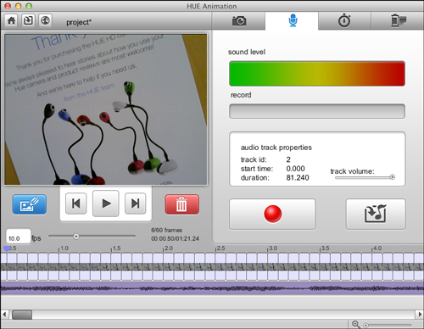The image size is (424, 329).
Task: Click the timeline zoom slider
Action: [x=388, y=326]
